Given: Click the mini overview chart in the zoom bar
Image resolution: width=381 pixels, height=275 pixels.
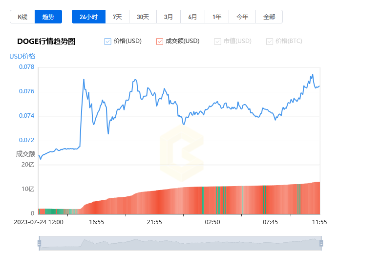Looking at the screenshot, I should [x=180, y=243].
